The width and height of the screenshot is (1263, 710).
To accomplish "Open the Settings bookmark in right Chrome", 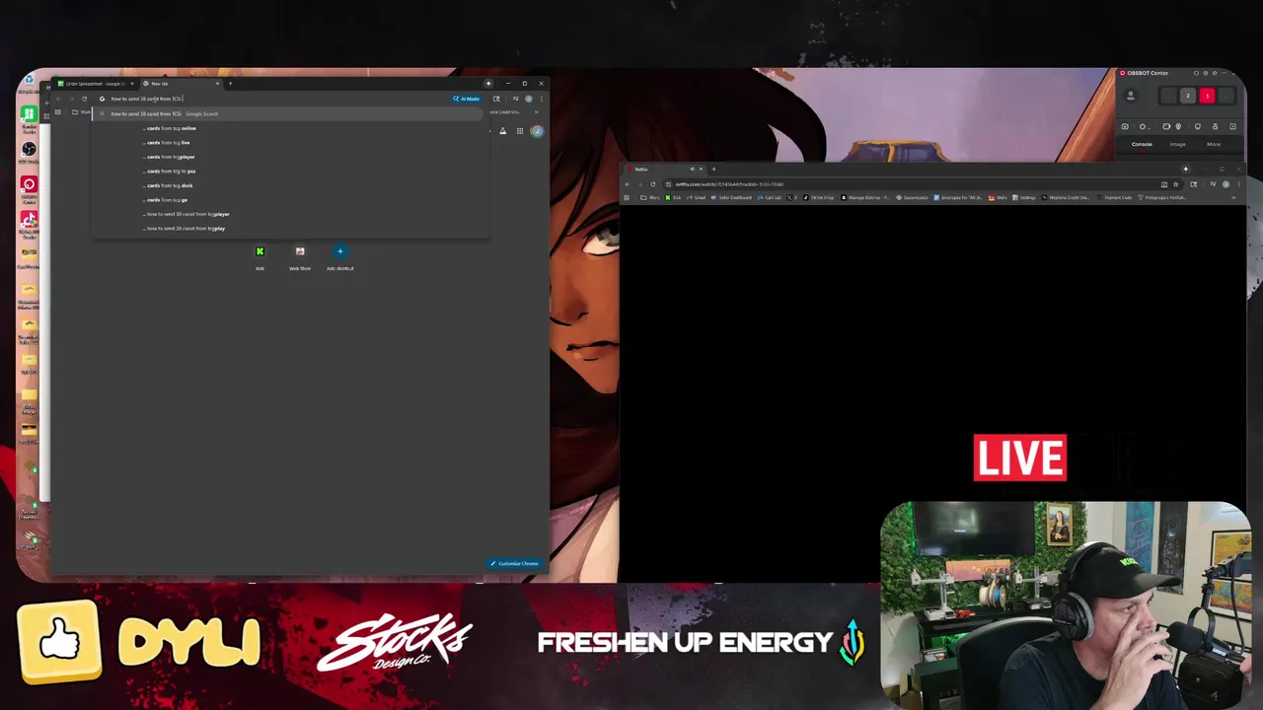I will [1024, 197].
